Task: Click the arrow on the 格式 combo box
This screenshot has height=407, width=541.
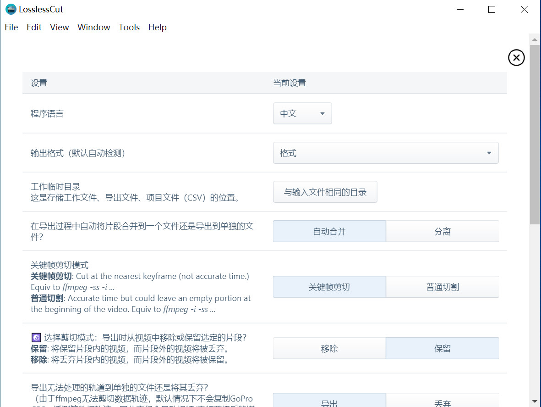Action: pos(489,153)
